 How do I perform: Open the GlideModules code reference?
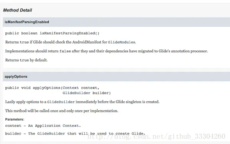122,42
